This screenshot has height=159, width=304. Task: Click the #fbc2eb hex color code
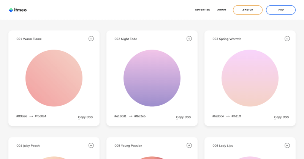point(140,116)
